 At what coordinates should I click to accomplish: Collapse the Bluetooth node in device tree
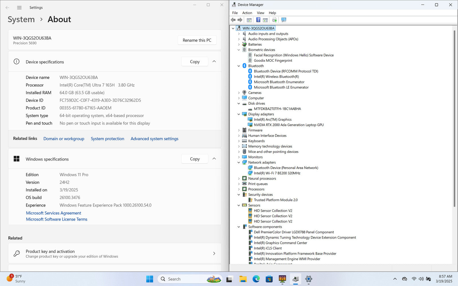click(239, 66)
